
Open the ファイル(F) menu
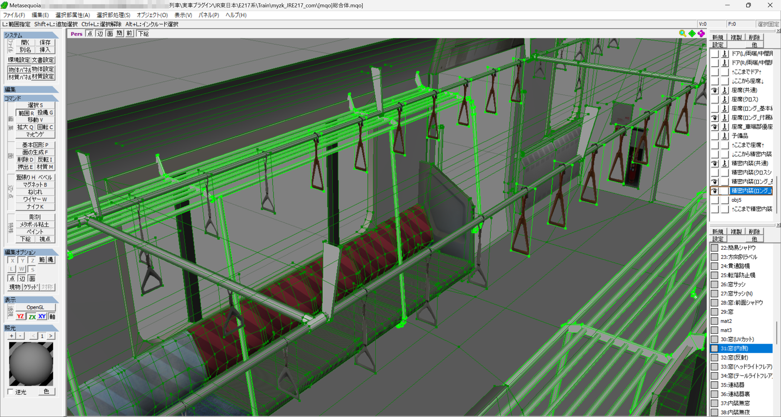(x=14, y=15)
